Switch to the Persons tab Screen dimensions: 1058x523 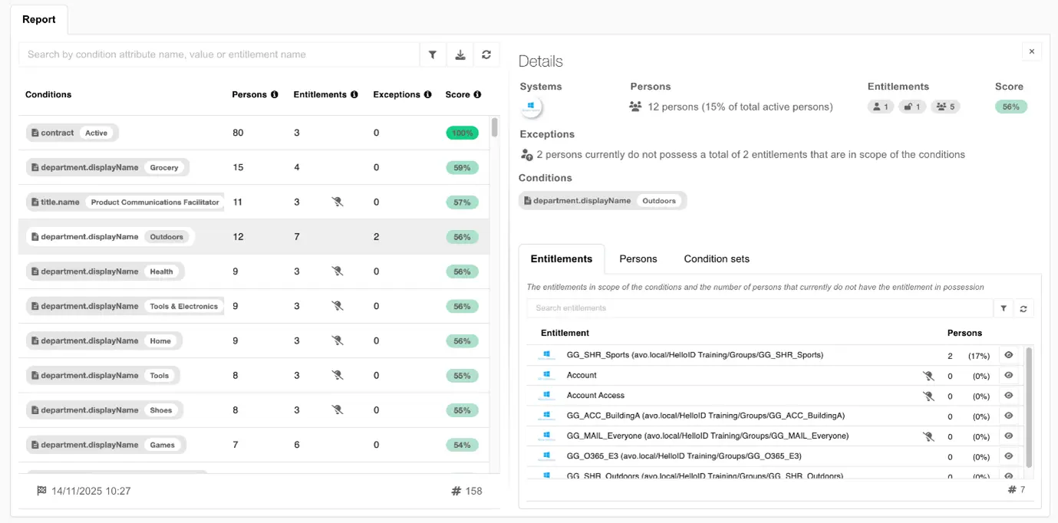pos(638,259)
